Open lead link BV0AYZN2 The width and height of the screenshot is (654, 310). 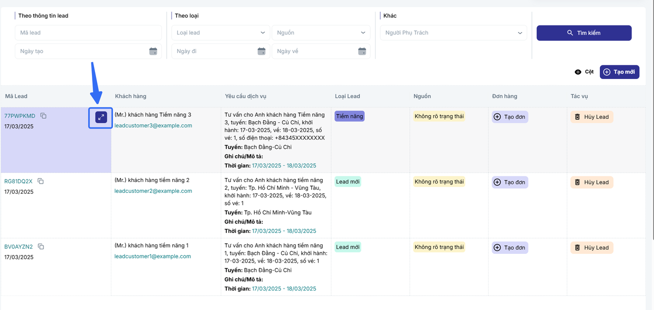point(18,247)
